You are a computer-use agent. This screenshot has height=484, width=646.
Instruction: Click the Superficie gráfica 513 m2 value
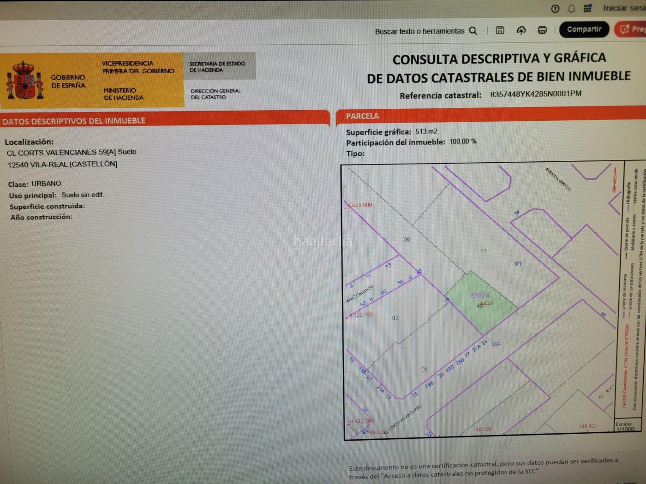(426, 131)
